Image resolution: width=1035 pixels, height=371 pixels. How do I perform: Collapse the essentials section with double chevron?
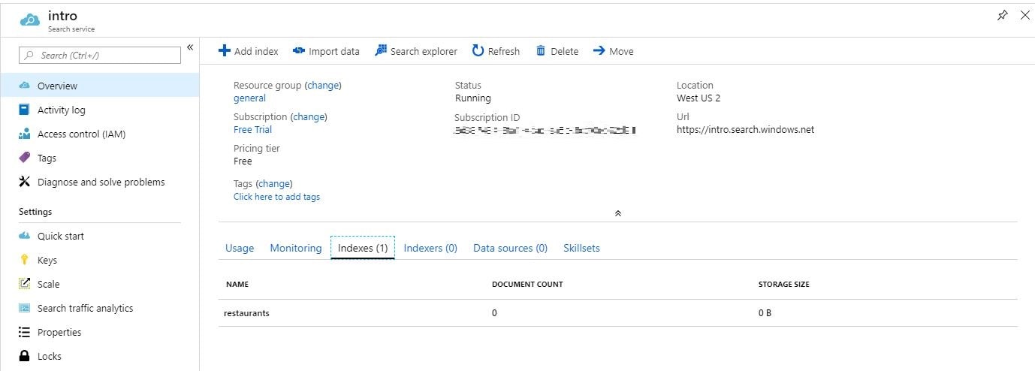click(x=617, y=213)
